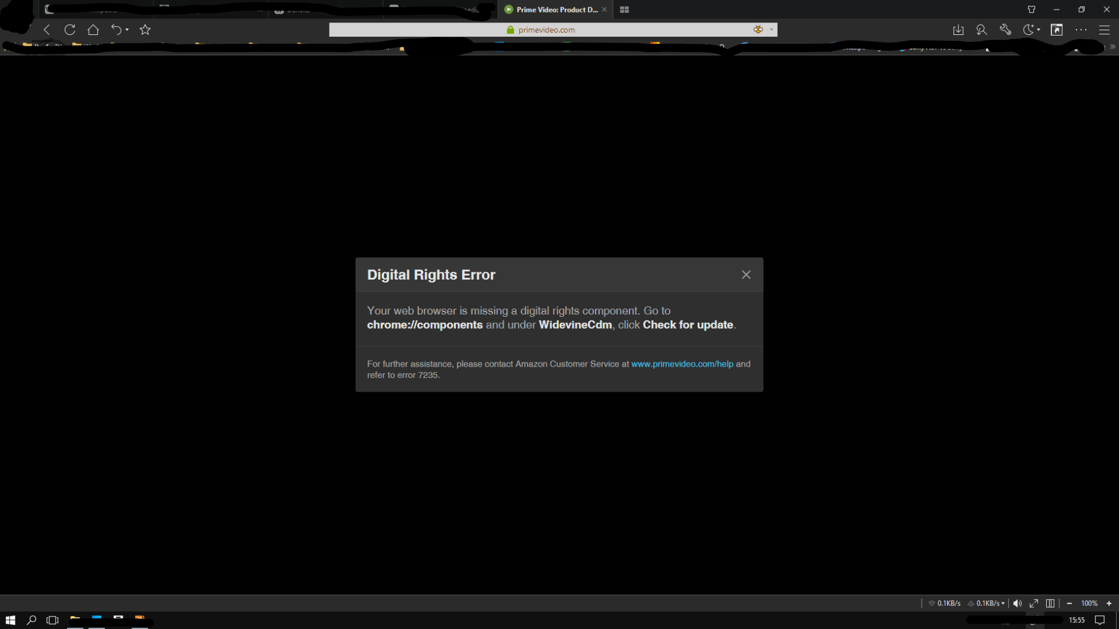Viewport: 1119px width, 629px height.
Task: Bookmark this page with the star icon
Action: [x=145, y=30]
